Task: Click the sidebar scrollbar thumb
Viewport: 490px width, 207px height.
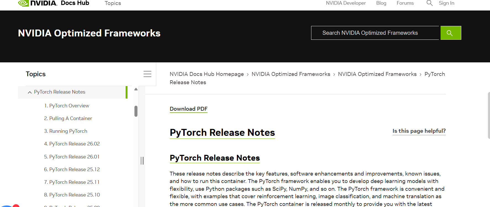Action: 136,111
